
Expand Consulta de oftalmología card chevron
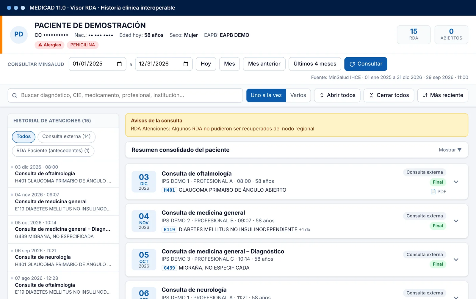pos(456,182)
